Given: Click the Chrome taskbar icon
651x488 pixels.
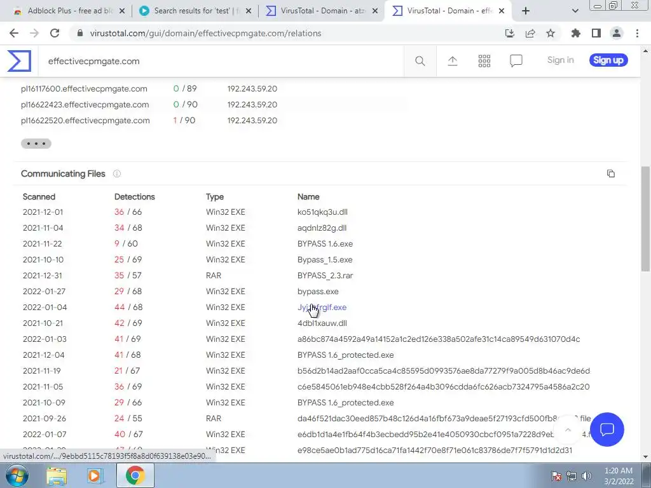Looking at the screenshot, I should pyautogui.click(x=135, y=476).
